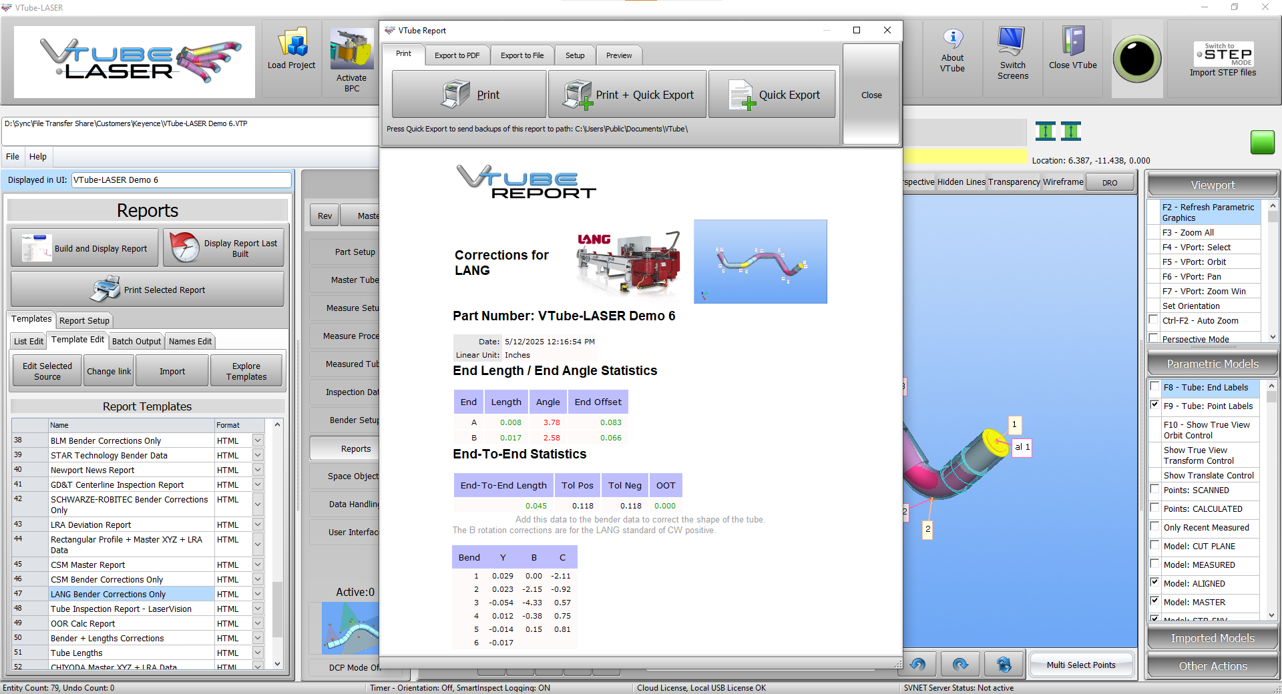Toggle F8 Tube End Labels checkbox
Viewport: 1282px width, 694px height.
1154,386
